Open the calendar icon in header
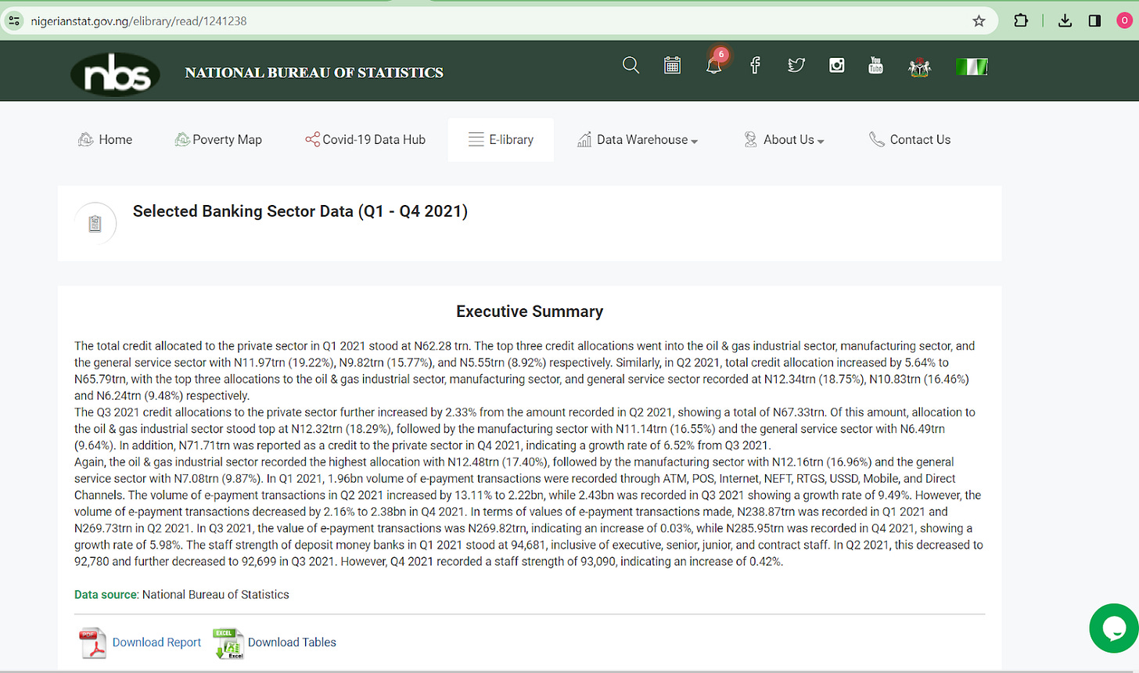The height and width of the screenshot is (673, 1139). pyautogui.click(x=672, y=66)
